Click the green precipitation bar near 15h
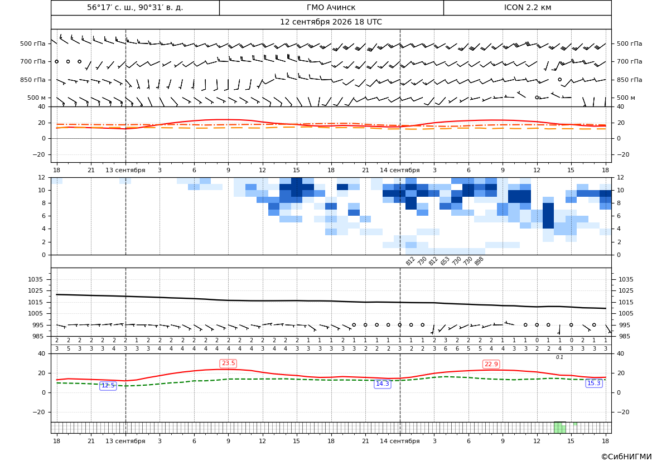This screenshot has height=461, width=652. coord(575,424)
